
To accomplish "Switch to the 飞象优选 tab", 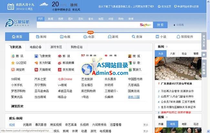I will click(x=15, y=47).
